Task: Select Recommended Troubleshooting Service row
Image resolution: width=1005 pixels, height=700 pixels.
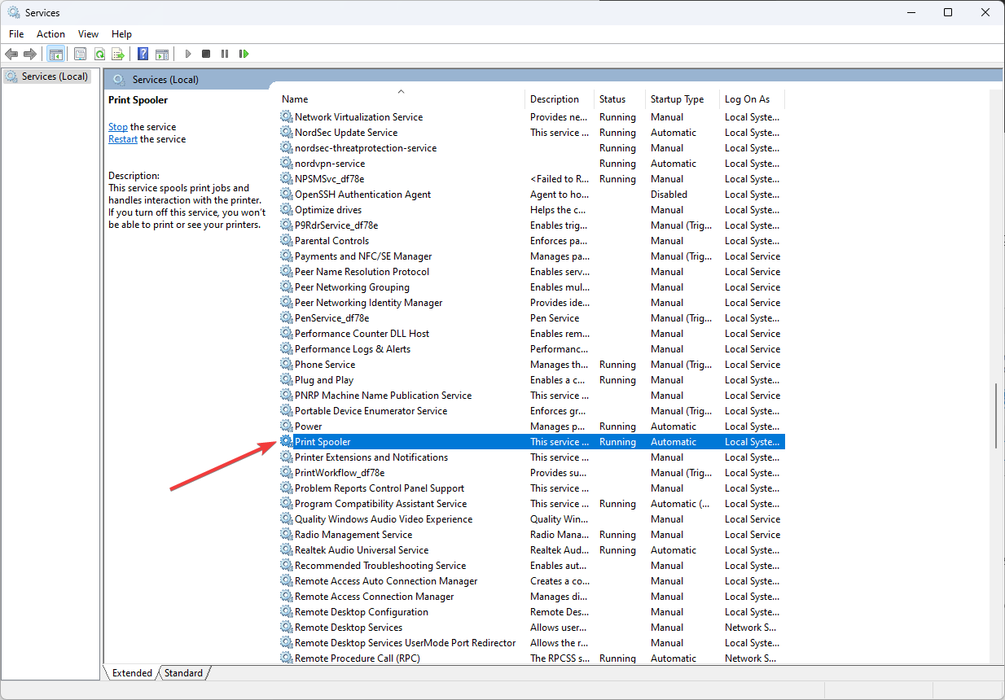Action: click(531, 566)
